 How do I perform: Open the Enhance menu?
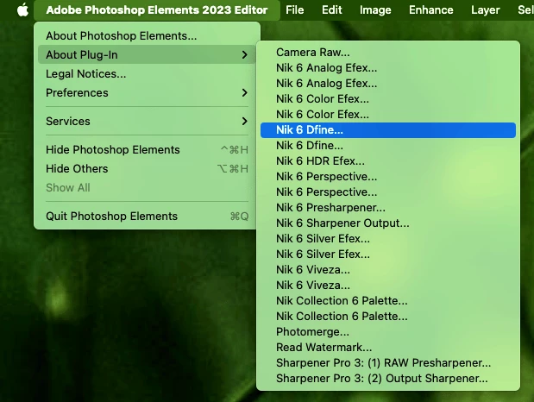(430, 9)
